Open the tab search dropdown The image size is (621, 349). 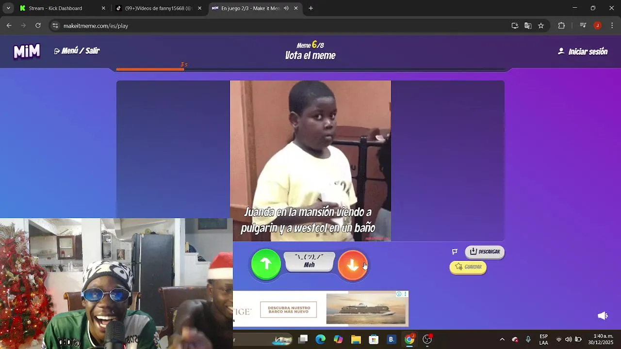[8, 8]
